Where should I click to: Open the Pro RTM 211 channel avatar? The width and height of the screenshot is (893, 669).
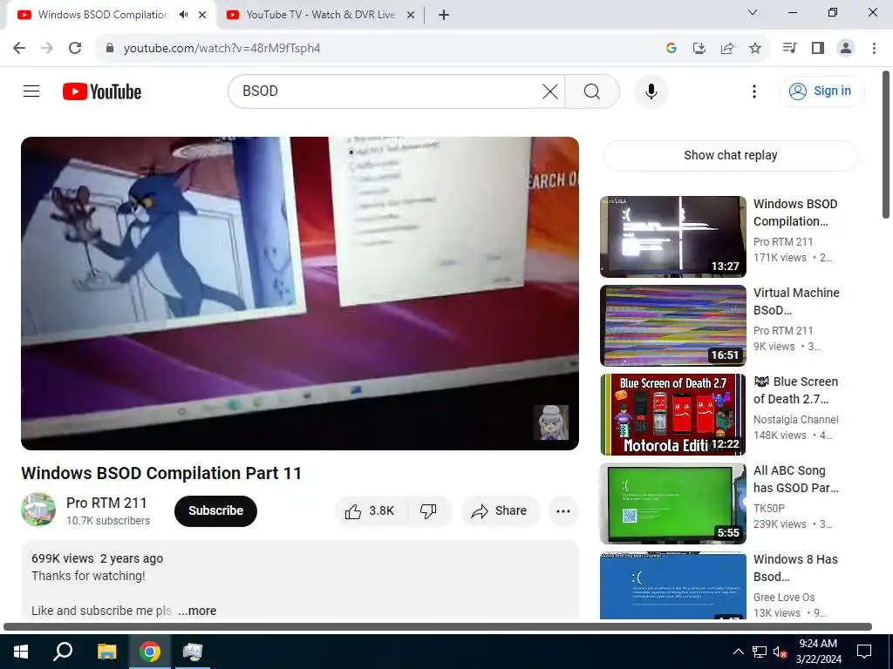[38, 510]
